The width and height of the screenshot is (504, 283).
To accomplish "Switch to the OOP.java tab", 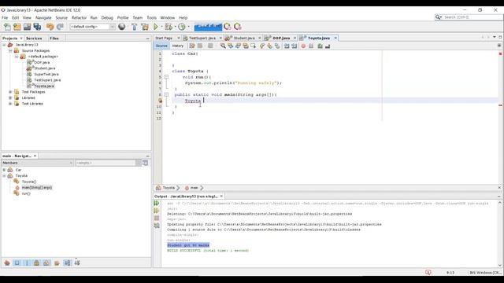I will [x=281, y=39].
